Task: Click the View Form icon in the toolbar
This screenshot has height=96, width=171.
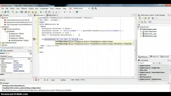Action: 8,12
